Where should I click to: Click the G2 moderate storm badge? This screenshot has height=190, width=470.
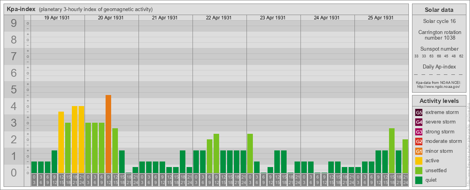[419, 141]
